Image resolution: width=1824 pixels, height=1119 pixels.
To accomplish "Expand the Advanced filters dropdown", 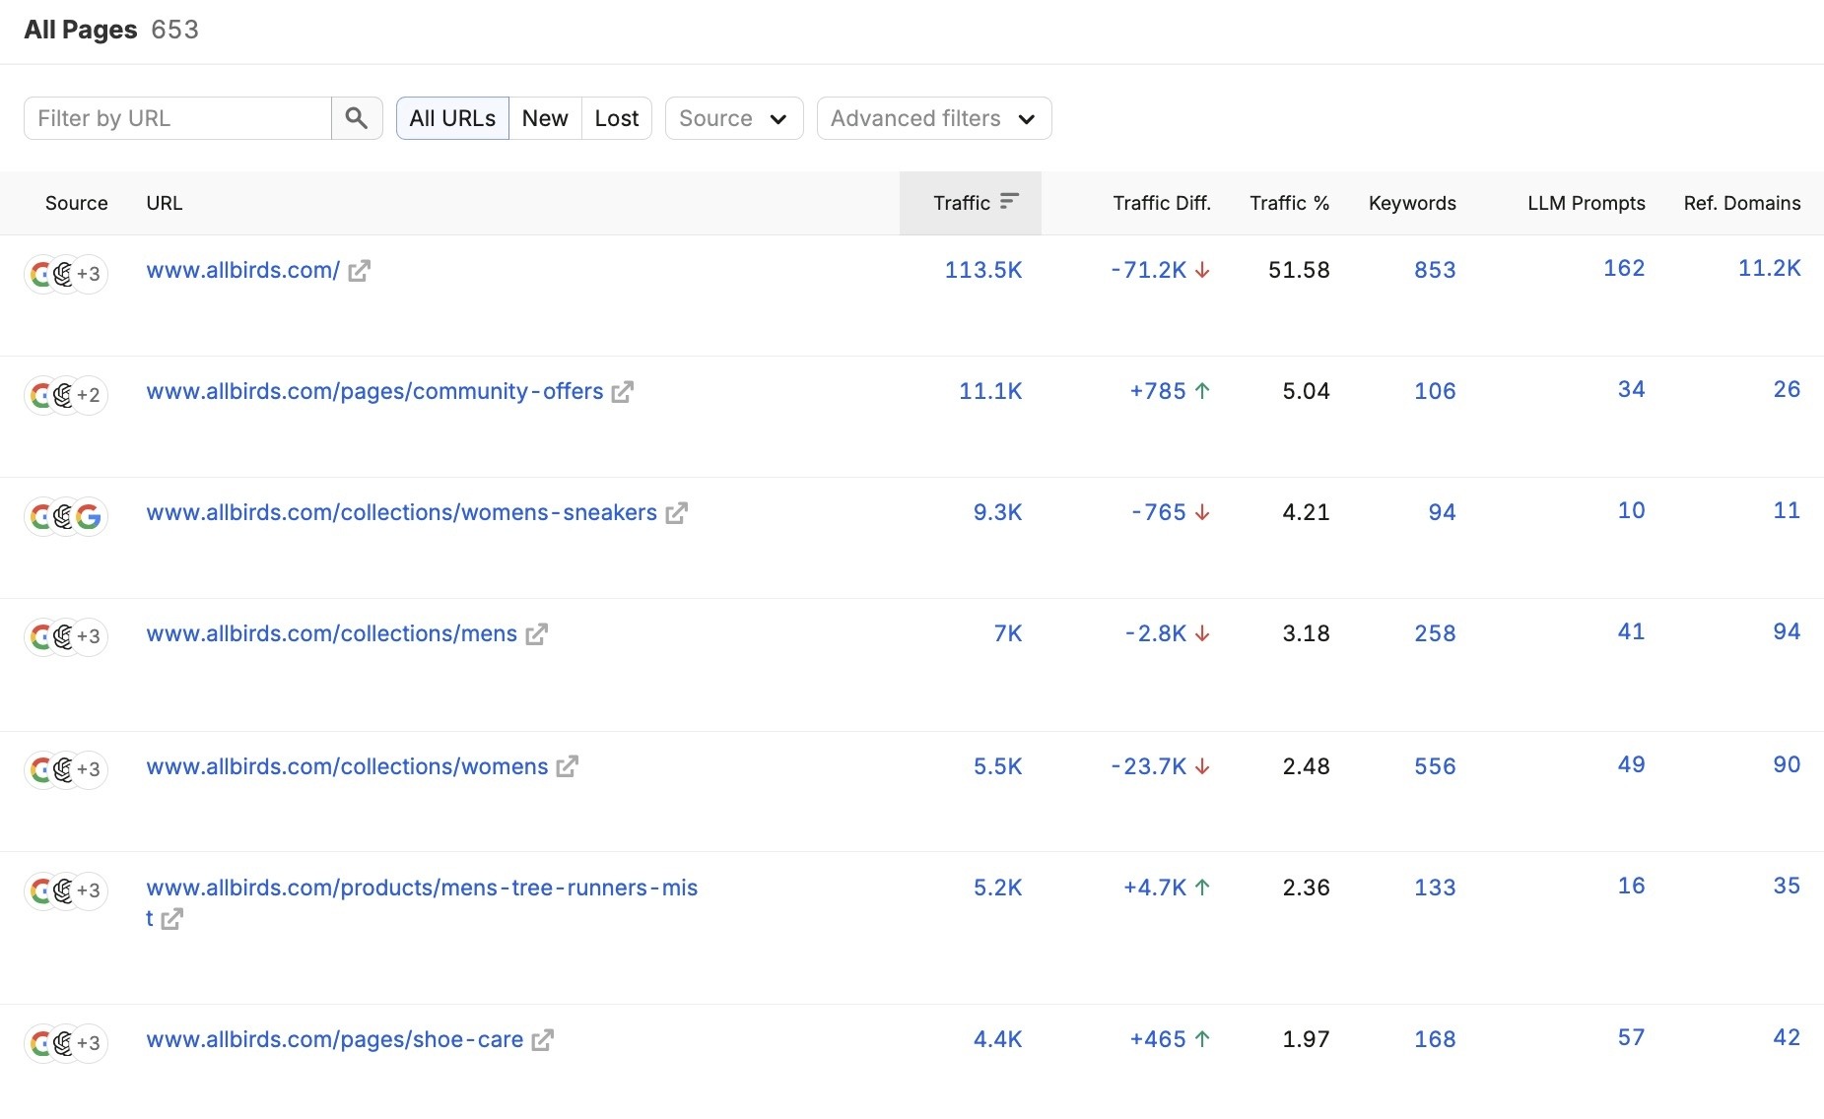I will tap(934, 118).
